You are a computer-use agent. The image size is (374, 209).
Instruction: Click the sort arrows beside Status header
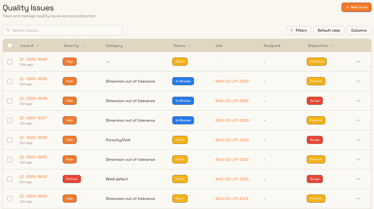click(x=189, y=46)
